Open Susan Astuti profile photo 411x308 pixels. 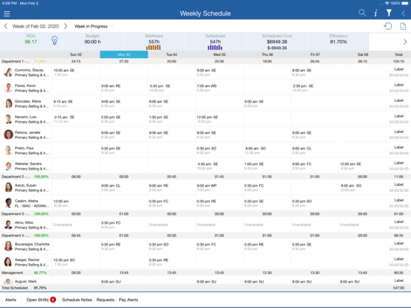tap(8, 187)
